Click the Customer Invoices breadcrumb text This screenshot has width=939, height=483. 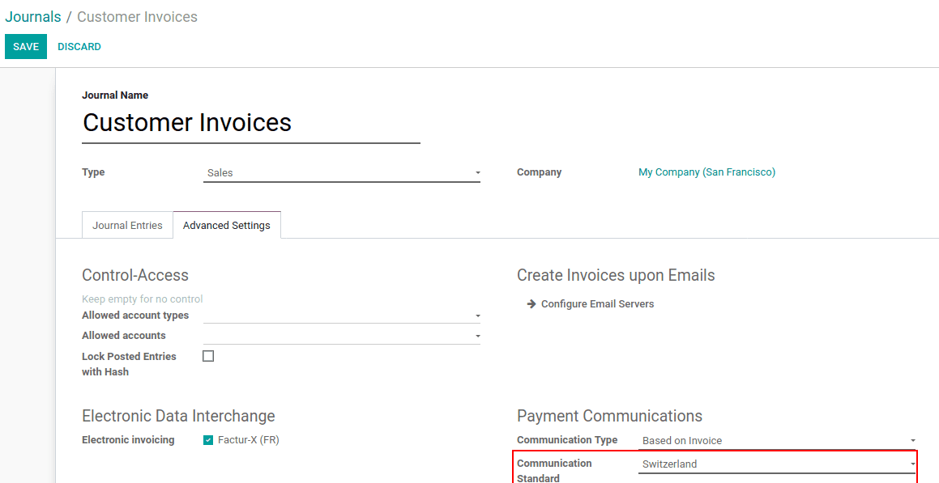coord(137,17)
